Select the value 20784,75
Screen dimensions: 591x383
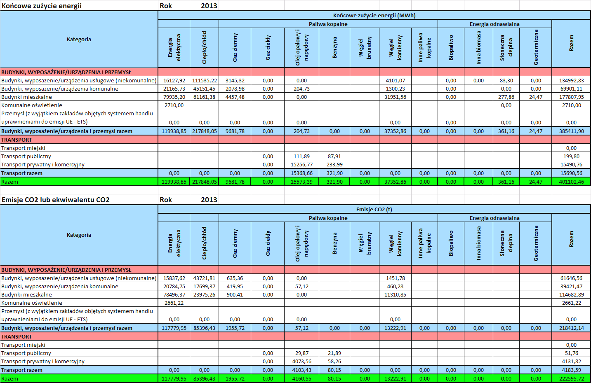[174, 286]
